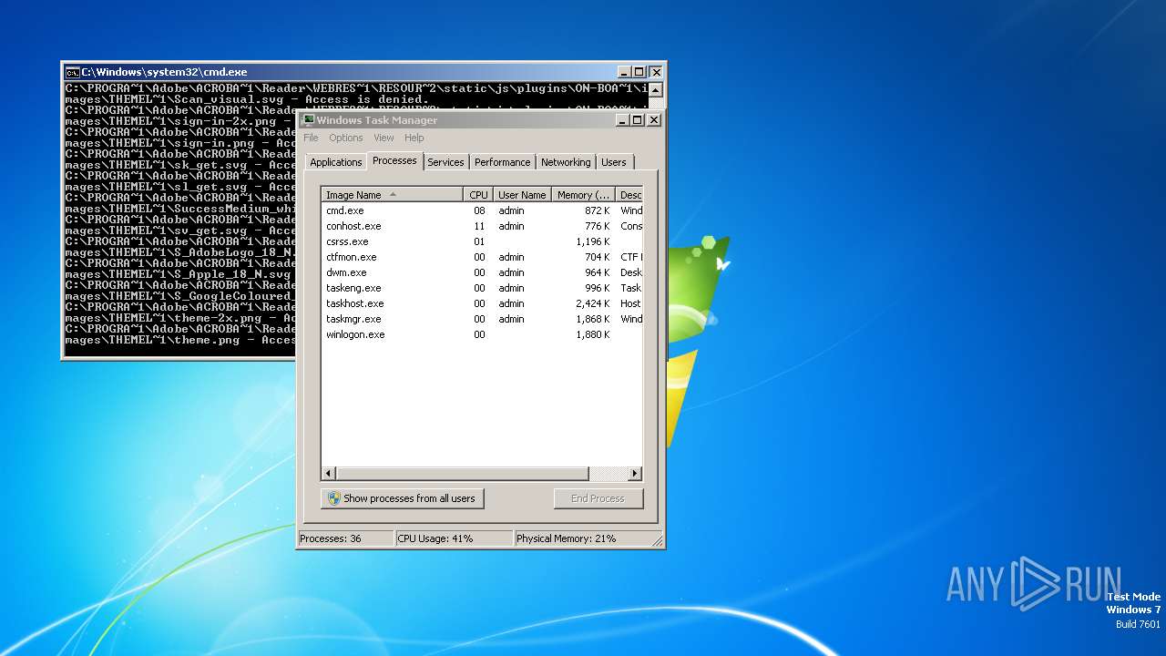Click the up scroll arrow in cmd window
This screenshot has width=1166, height=656.
(655, 89)
